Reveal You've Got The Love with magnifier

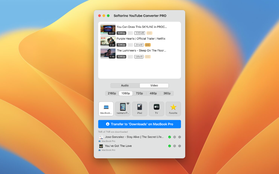175,146
